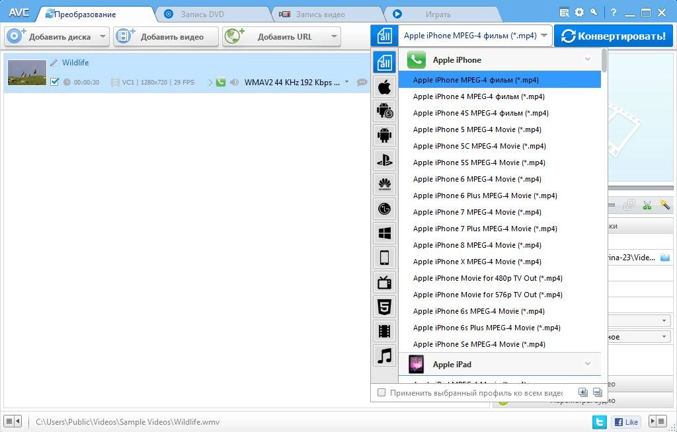Click the menu list icon in title bar
Viewport: 677px width, 432px height.
[565, 13]
